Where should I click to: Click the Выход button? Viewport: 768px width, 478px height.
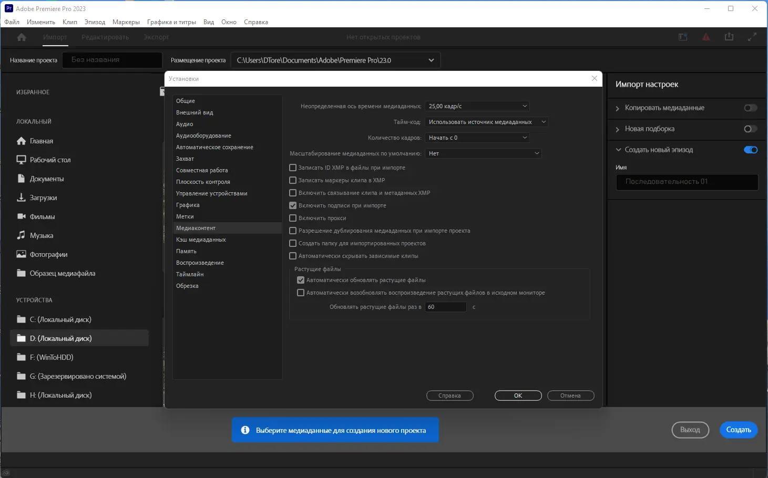[x=690, y=430]
